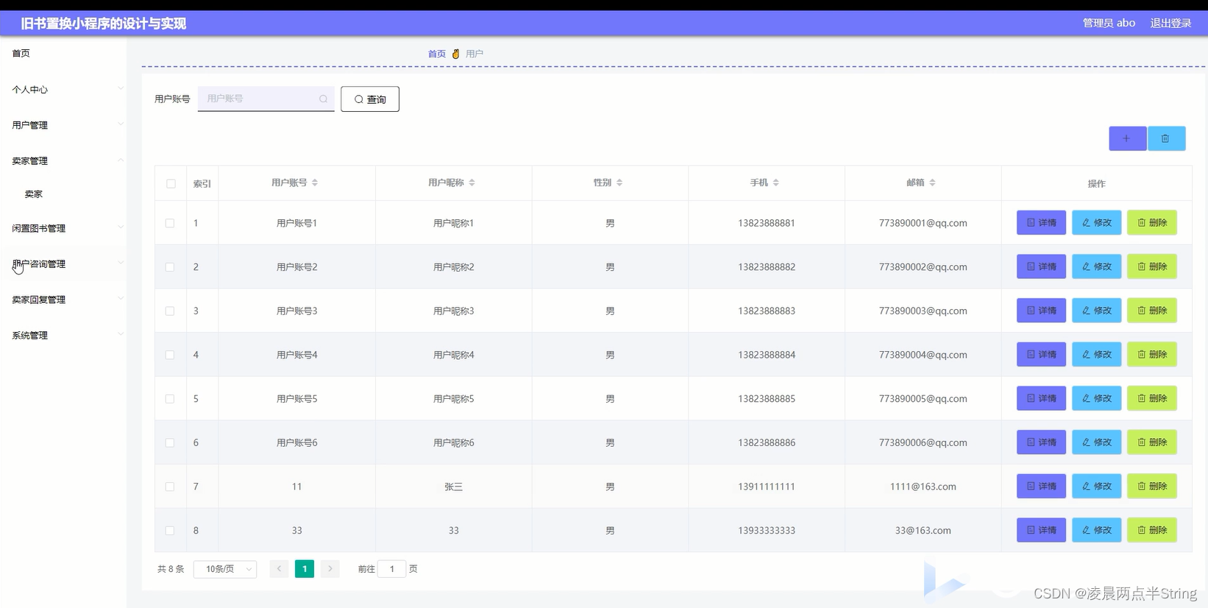
Task: Click 修改 for 用户账号1 row
Action: [x=1096, y=222]
